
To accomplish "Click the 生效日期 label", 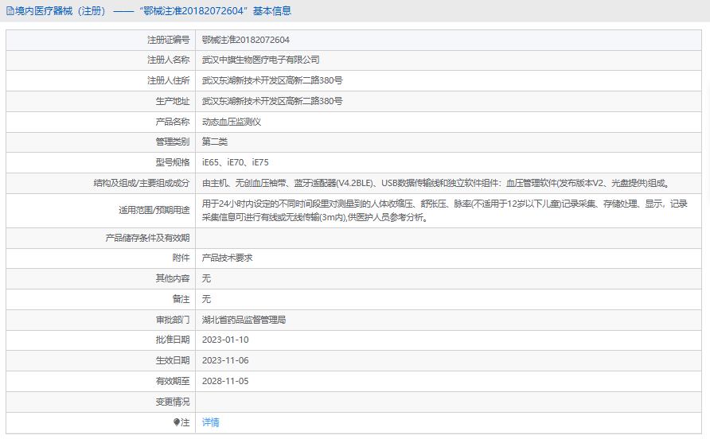I will click(x=173, y=361).
